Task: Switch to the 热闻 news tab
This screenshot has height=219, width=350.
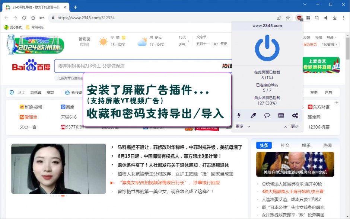Action: click(327, 145)
